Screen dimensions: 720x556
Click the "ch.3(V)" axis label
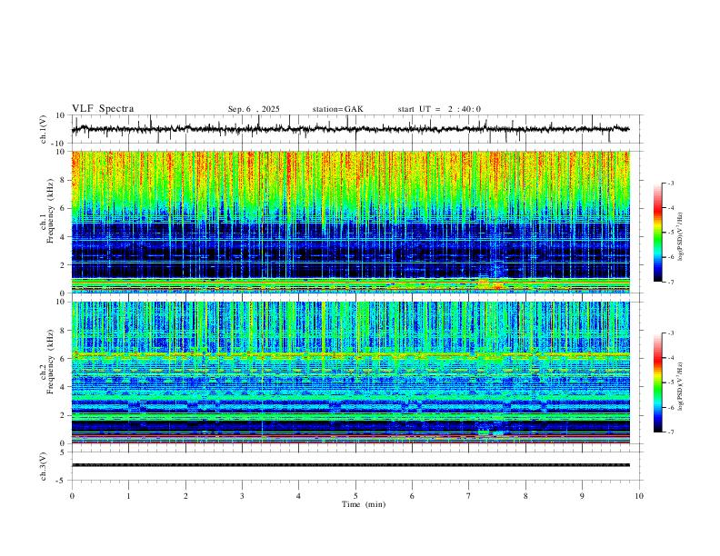click(44, 466)
